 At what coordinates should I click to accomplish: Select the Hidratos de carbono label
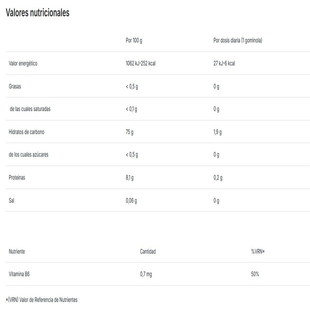pos(27,132)
